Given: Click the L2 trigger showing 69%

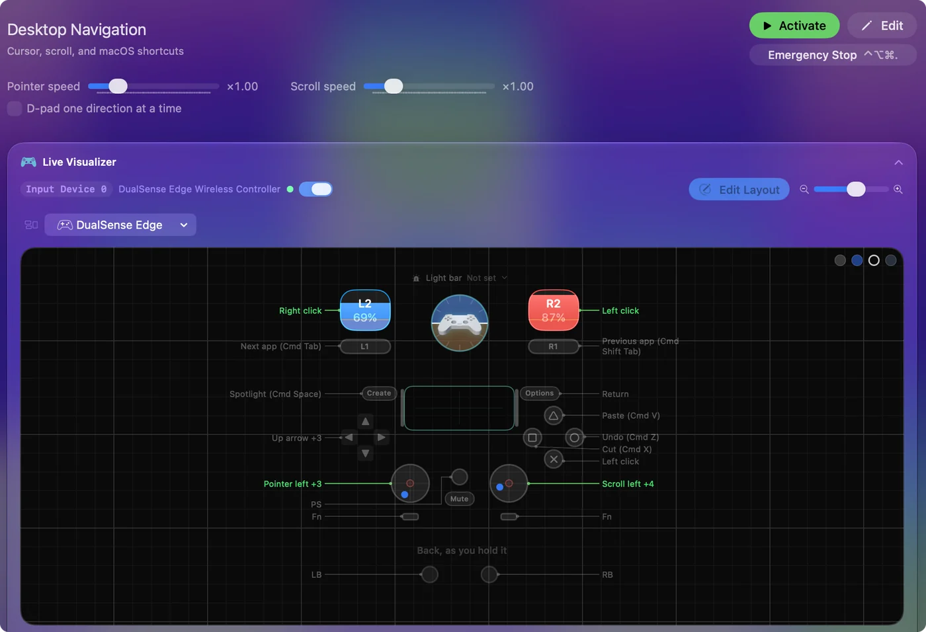Looking at the screenshot, I should (x=365, y=310).
